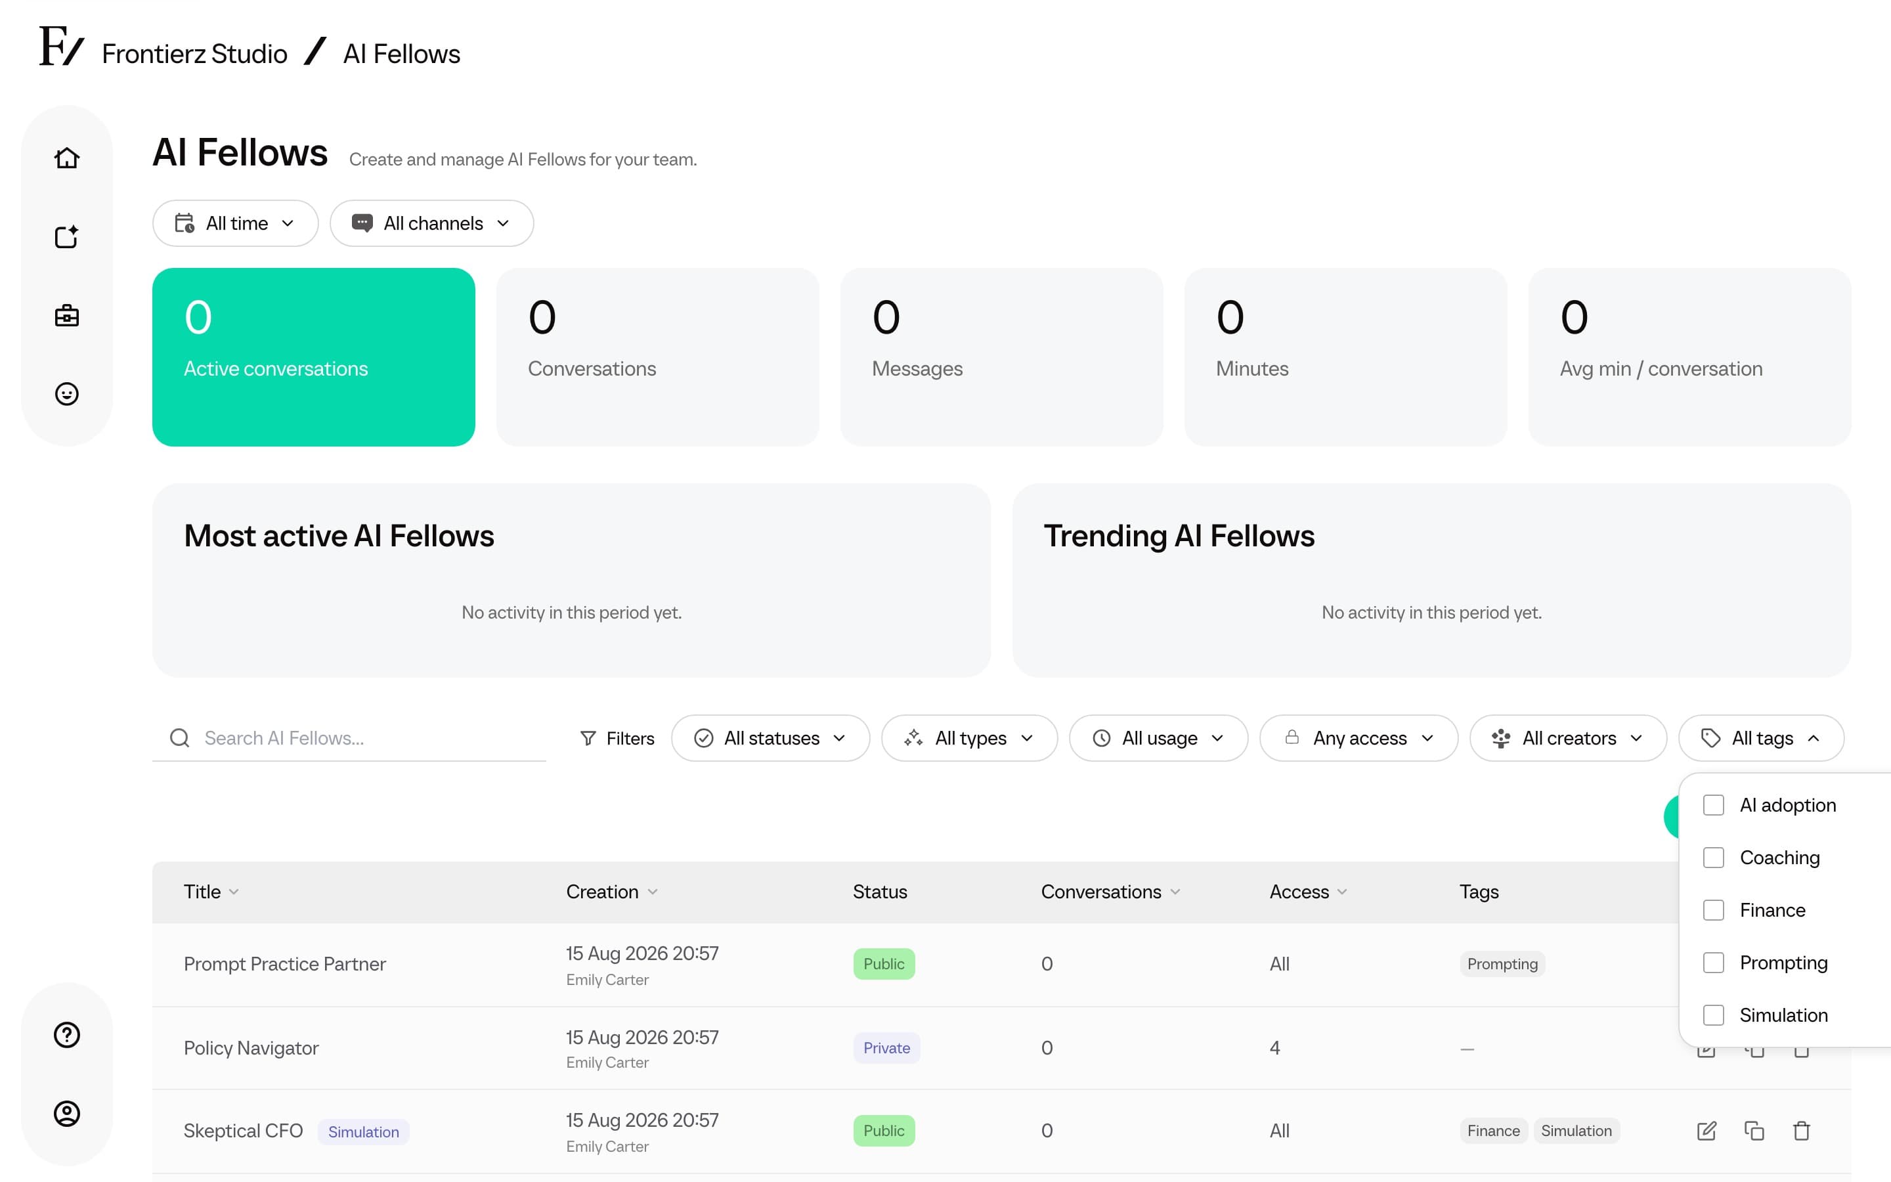Select Coaching label in tags menu
1891x1182 pixels.
pyautogui.click(x=1779, y=858)
